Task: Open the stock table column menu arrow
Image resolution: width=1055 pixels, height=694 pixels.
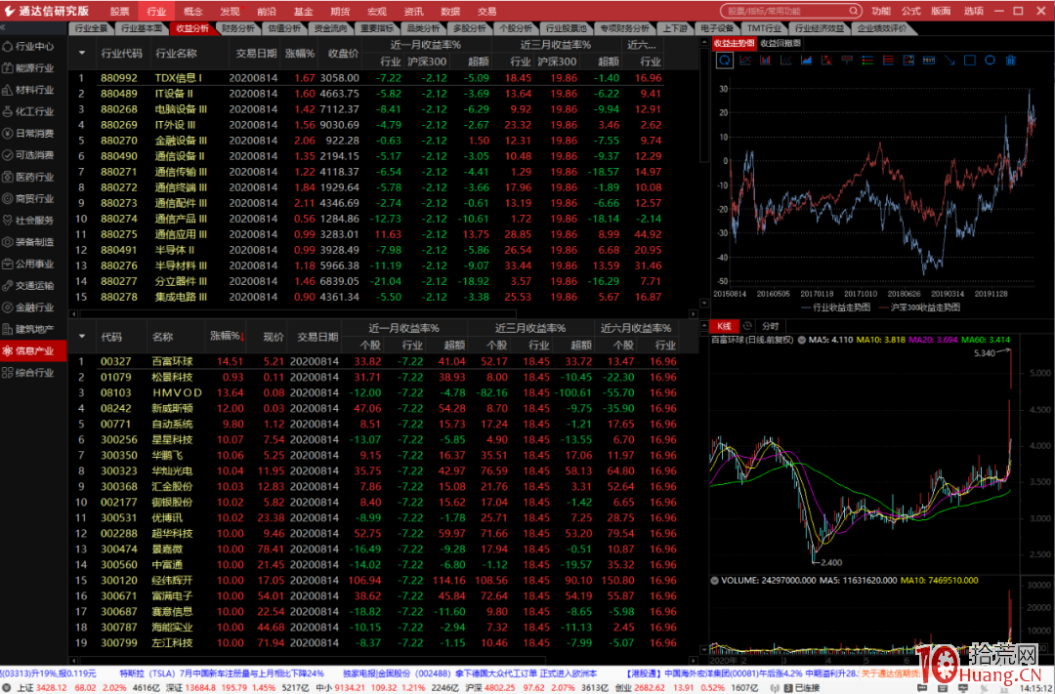Action: coord(82,336)
